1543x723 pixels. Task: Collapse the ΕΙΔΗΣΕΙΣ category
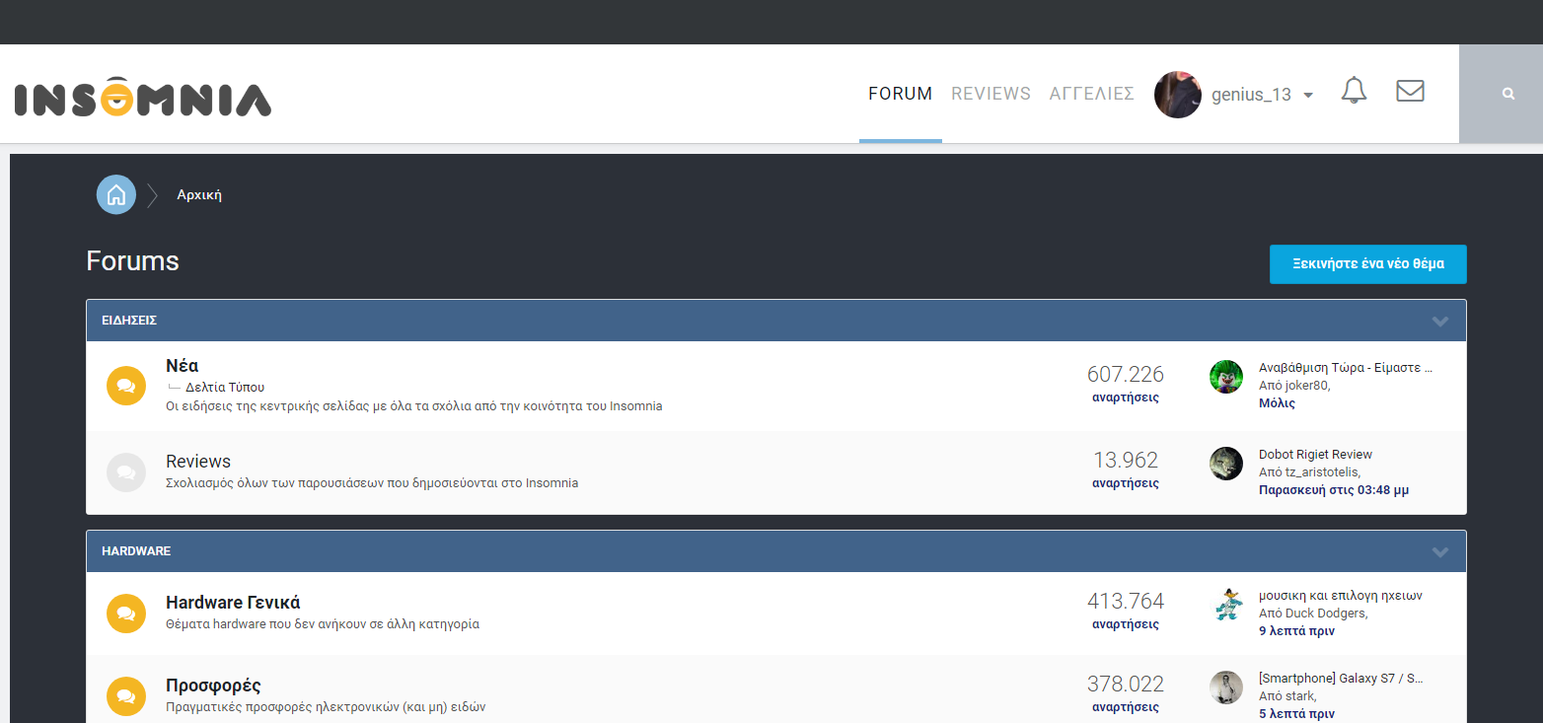click(x=1440, y=321)
